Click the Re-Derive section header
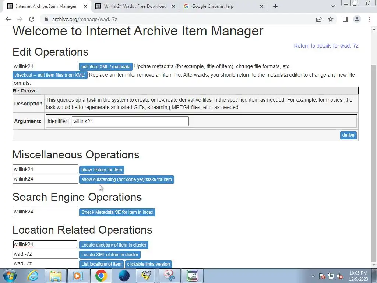 point(186,91)
